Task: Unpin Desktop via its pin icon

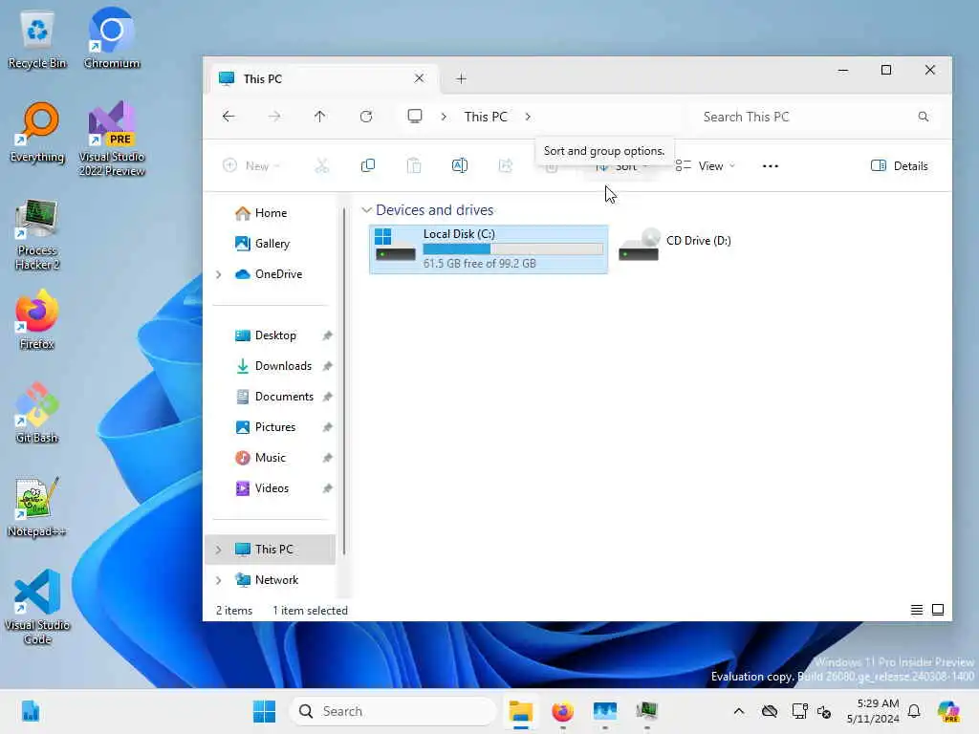Action: [x=327, y=335]
